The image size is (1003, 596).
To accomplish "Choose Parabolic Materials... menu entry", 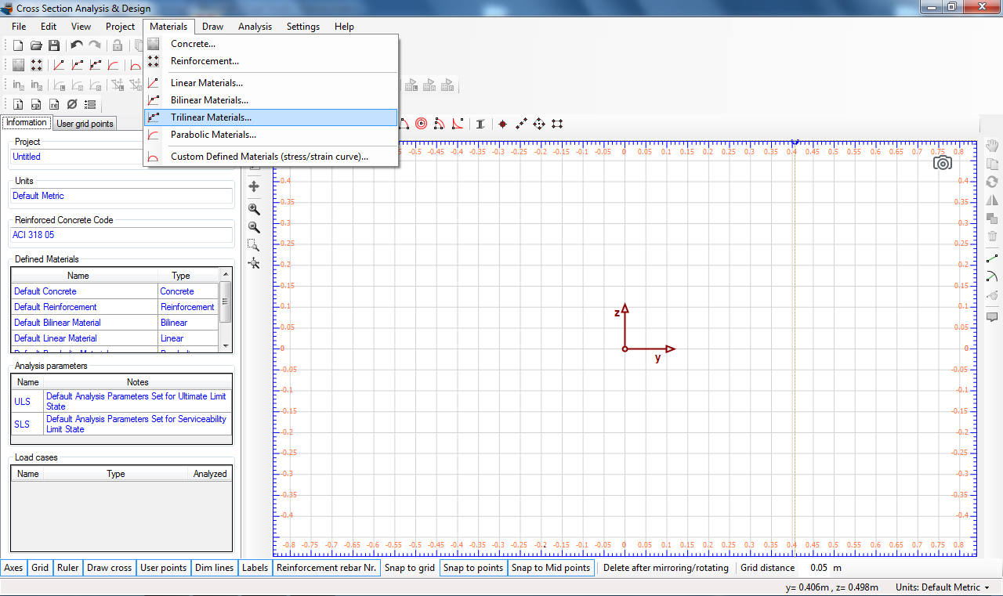I will click(x=271, y=135).
